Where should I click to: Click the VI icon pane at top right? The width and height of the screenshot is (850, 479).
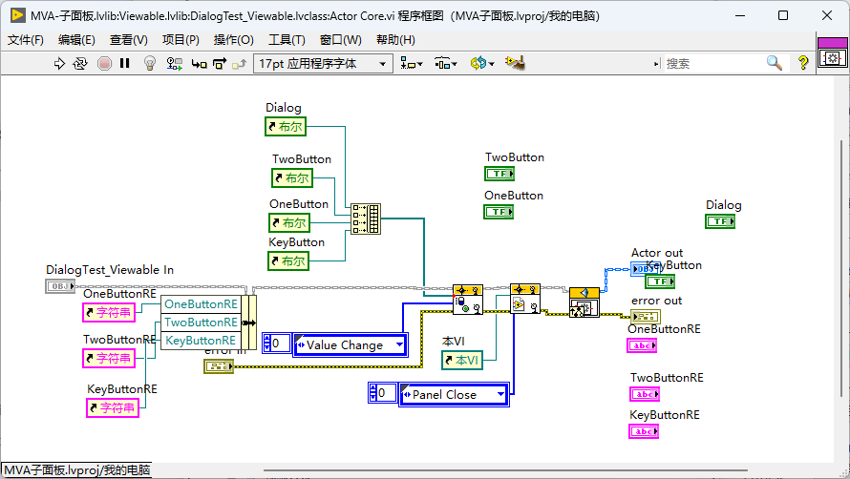coord(832,52)
